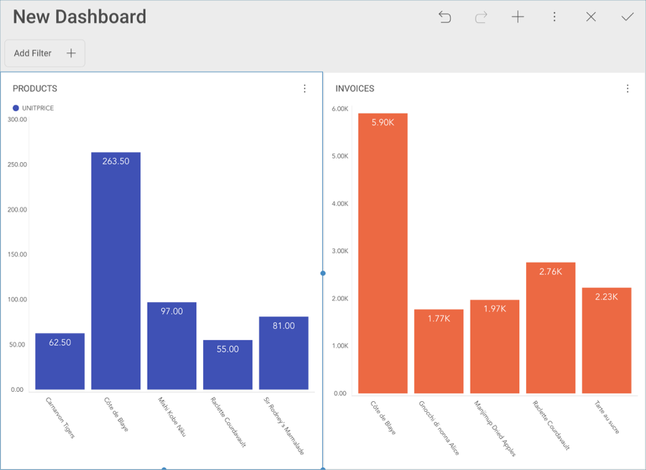Click the 62.50 Carnarvon Tigers bar
The width and height of the screenshot is (646, 470).
(x=60, y=361)
